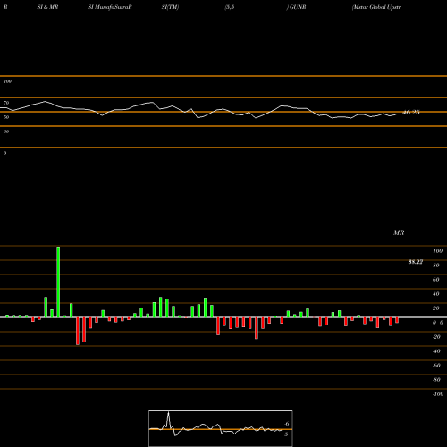Click the 'SI MunafaSutraR' header text
This screenshot has height=447, width=447.
pos(110,7)
